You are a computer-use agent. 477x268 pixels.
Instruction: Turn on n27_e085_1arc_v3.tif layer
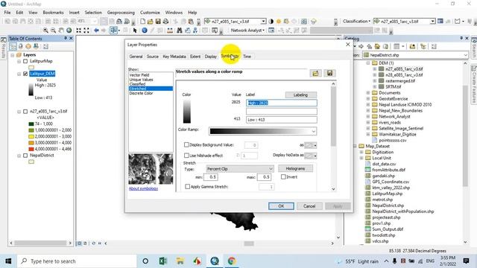click(x=25, y=112)
